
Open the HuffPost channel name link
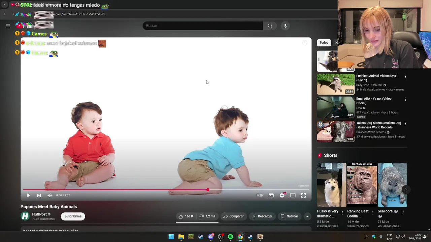click(39, 214)
